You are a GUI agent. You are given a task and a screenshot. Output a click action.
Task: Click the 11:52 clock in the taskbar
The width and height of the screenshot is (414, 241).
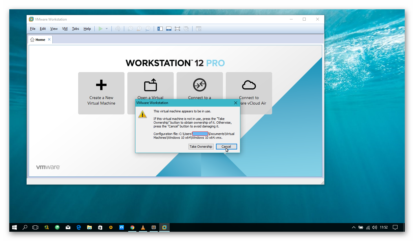coord(384,227)
